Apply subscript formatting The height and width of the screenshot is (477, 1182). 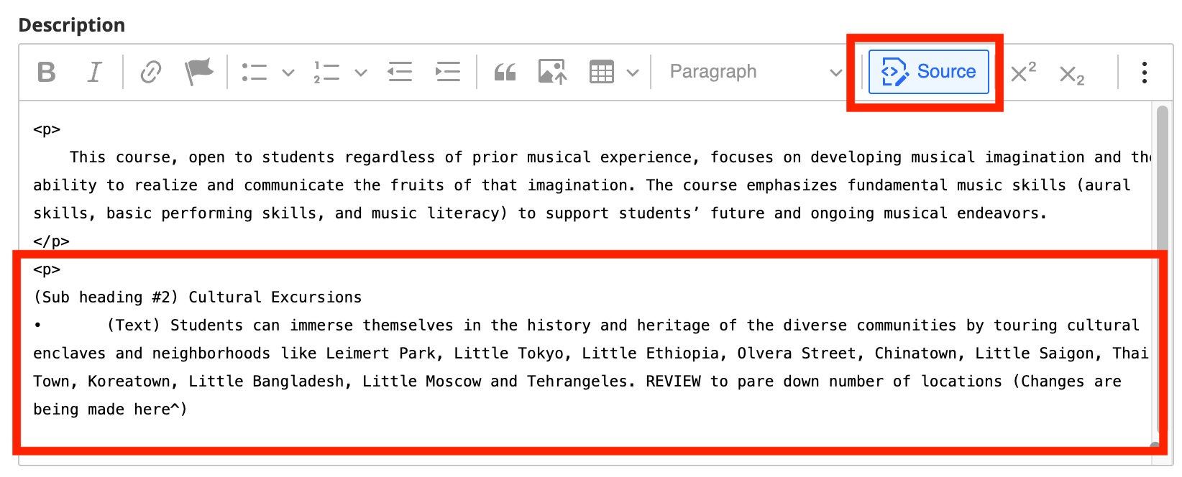1072,74
